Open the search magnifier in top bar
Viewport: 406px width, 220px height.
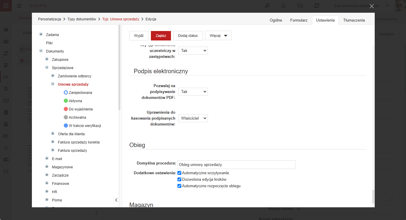(x=267, y=6)
